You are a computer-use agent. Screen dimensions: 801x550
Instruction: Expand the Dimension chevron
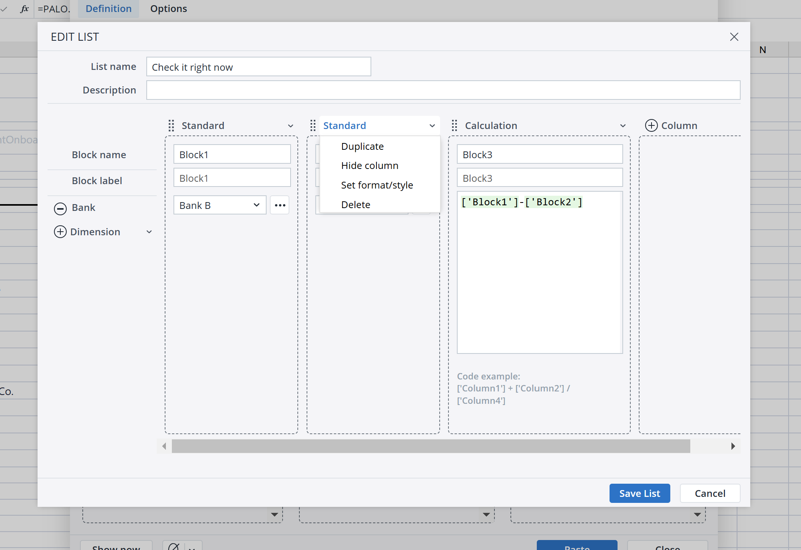coord(149,232)
